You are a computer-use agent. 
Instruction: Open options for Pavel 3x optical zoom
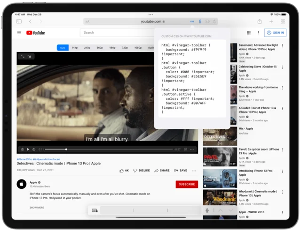(282, 150)
